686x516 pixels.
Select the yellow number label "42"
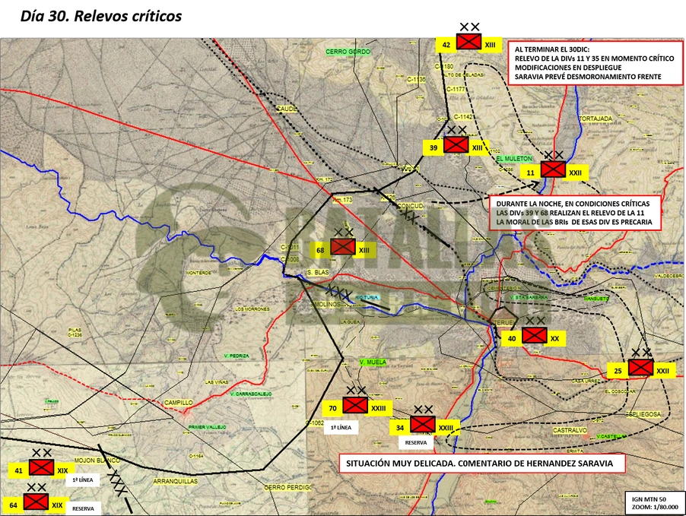pos(446,45)
